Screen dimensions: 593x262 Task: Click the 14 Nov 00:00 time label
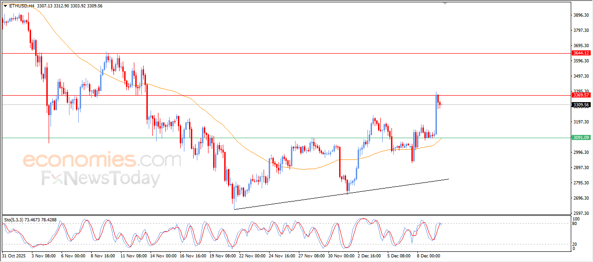pyautogui.click(x=163, y=255)
